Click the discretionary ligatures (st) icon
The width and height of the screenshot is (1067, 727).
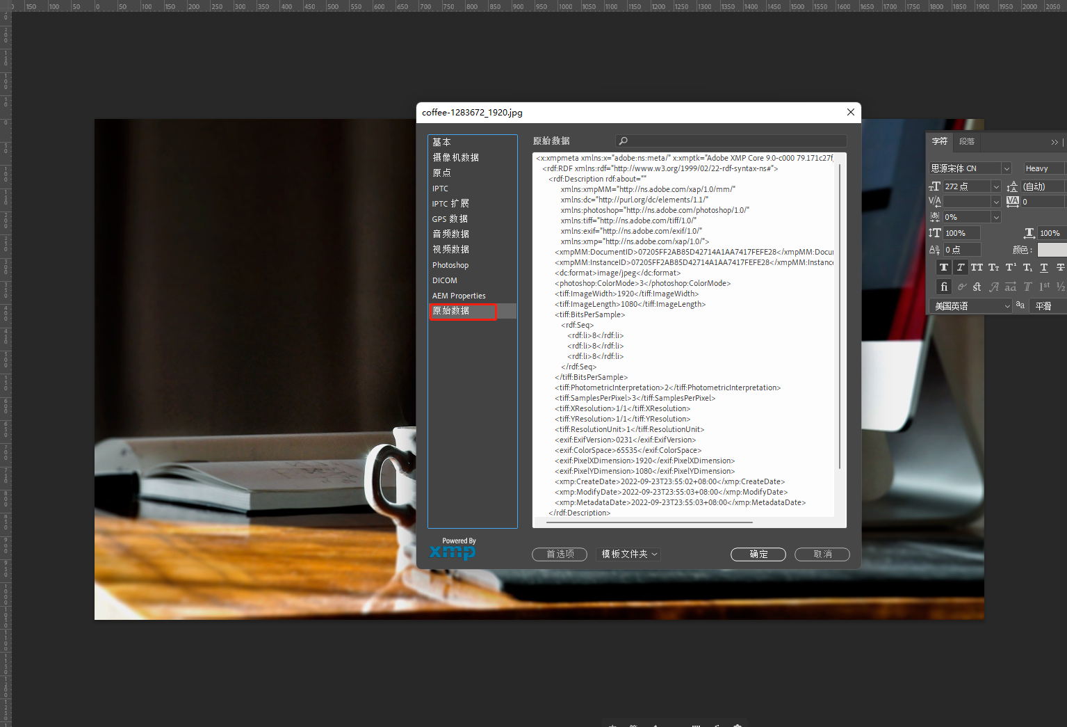pos(977,287)
